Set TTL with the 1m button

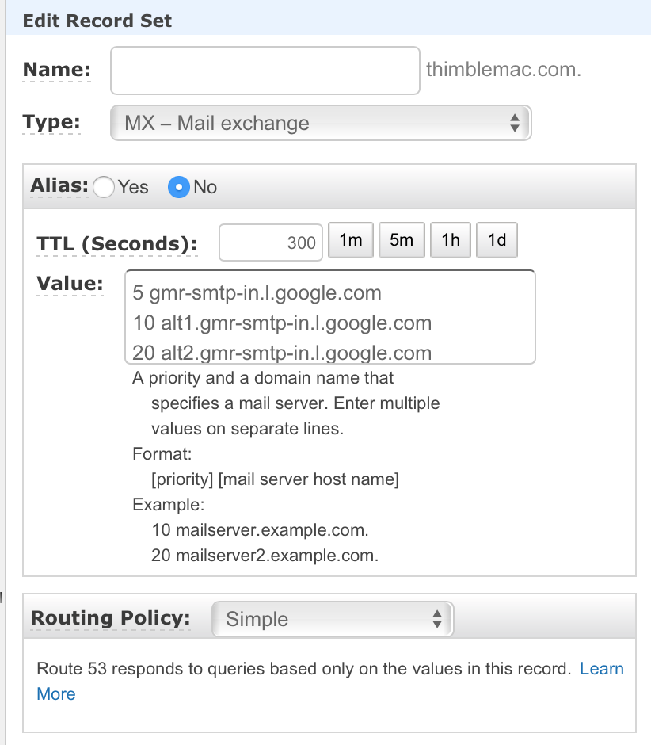point(351,240)
